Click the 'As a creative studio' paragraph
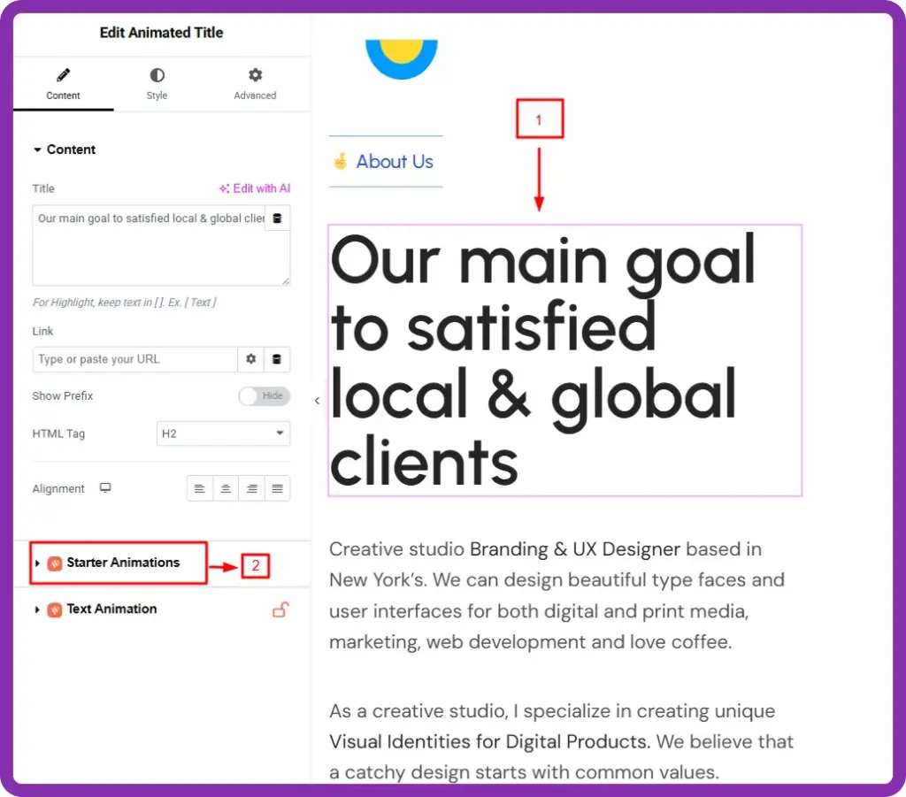 tap(561, 741)
